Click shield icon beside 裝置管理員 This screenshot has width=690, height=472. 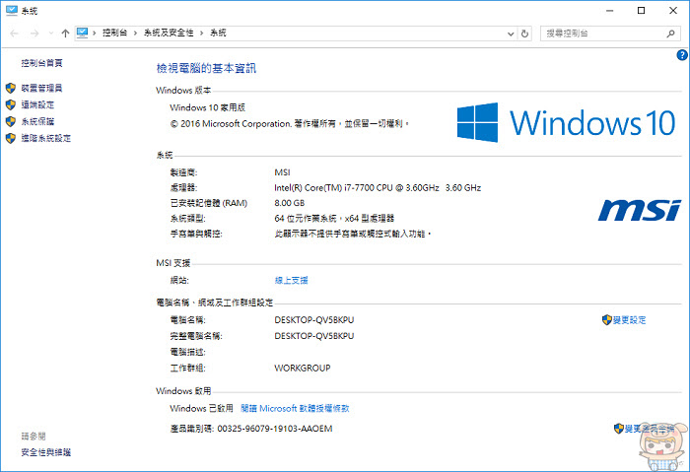tap(11, 88)
